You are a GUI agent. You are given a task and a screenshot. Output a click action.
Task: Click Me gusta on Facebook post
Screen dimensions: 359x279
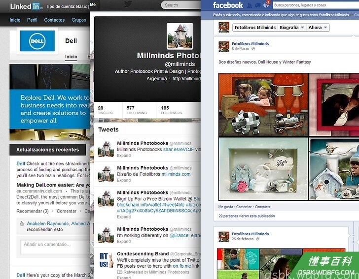pos(225,207)
